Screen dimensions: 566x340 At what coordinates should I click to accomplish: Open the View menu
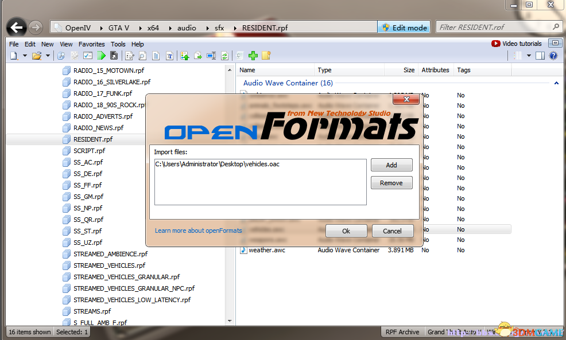click(x=66, y=44)
